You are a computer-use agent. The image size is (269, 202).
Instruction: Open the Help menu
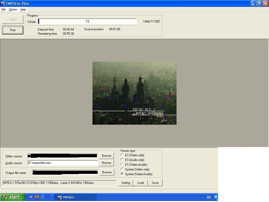tap(23, 10)
